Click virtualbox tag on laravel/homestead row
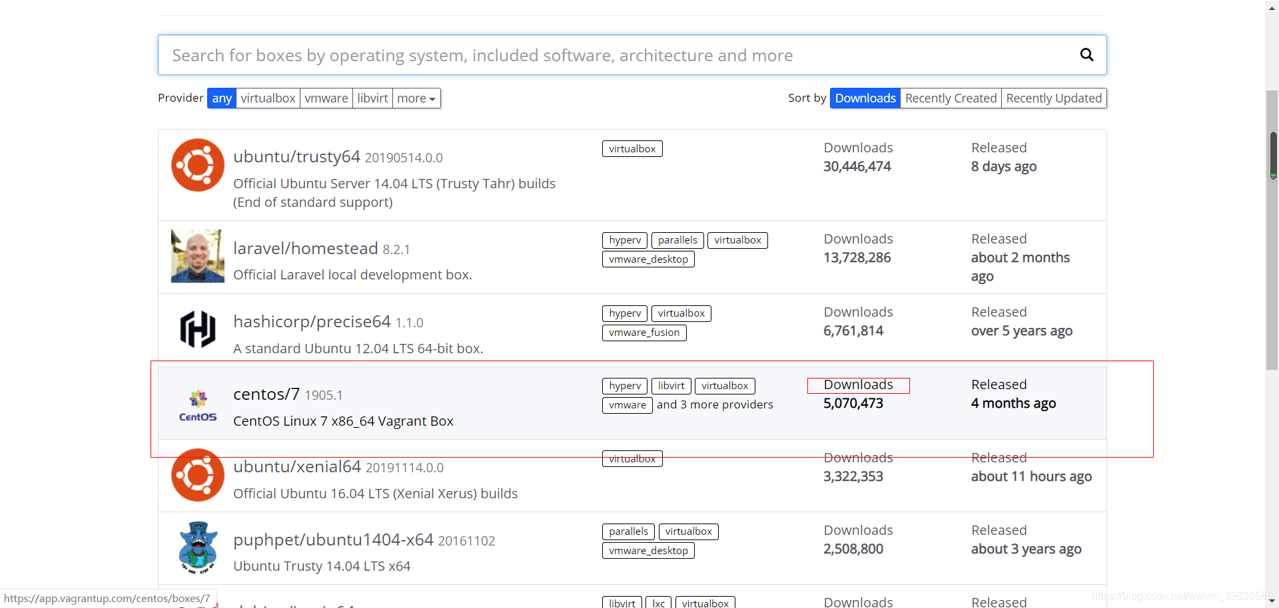The width and height of the screenshot is (1279, 608). click(x=737, y=240)
